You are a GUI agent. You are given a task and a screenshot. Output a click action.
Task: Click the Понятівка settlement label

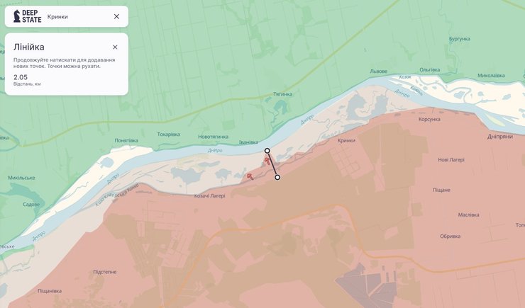[x=126, y=140]
